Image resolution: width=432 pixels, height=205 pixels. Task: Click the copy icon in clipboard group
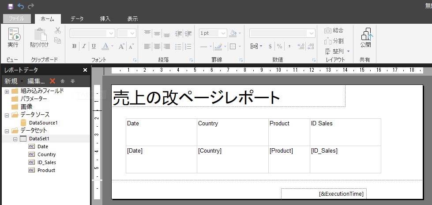(x=57, y=40)
